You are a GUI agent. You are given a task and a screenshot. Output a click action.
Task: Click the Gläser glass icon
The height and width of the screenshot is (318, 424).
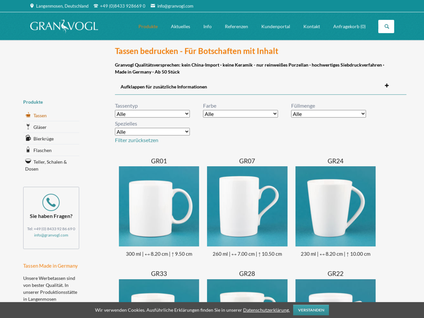tap(28, 127)
